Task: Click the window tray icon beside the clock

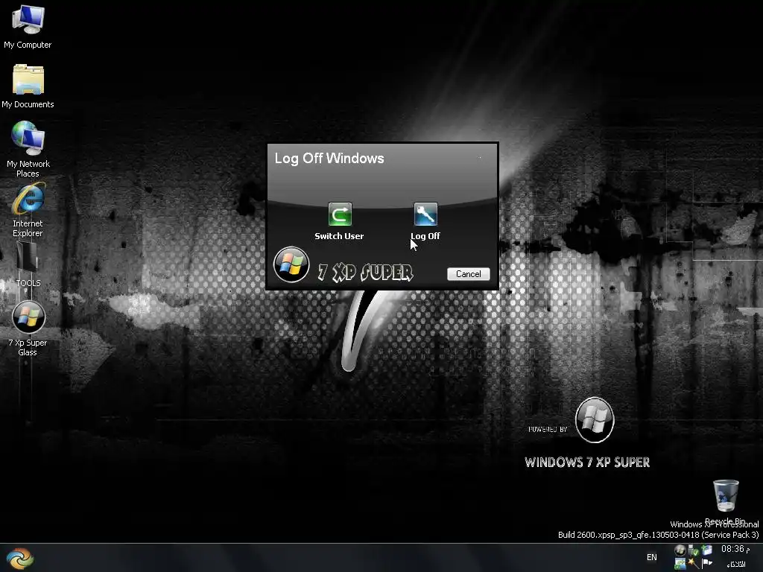Action: 706,550
